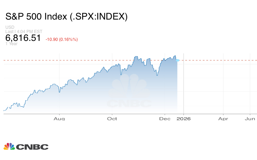
Task: Click the red -10.90 (0.16%) change value
Action: pyautogui.click(x=62, y=39)
